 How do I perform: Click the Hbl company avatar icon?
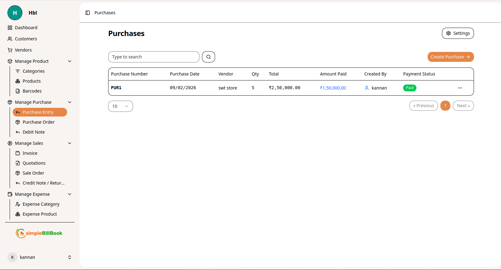point(15,13)
